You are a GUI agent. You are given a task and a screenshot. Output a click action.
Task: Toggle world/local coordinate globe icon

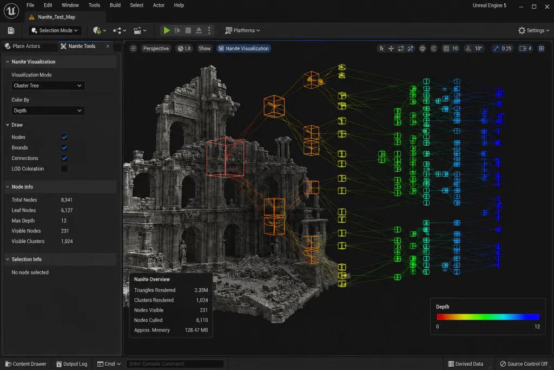tap(422, 48)
